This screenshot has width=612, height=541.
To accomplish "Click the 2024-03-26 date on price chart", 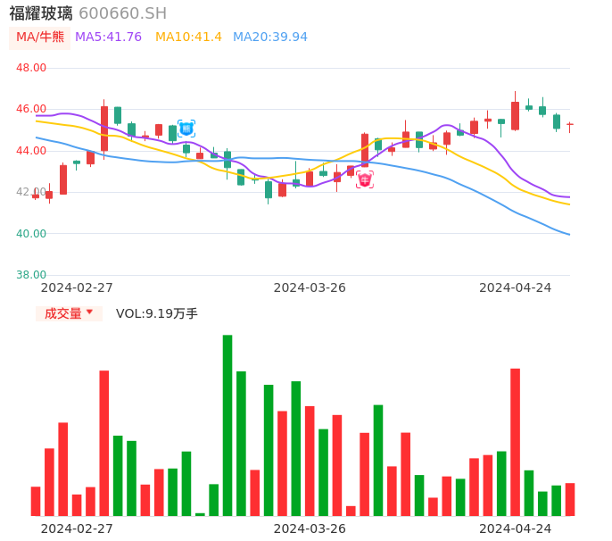I will coord(310,287).
